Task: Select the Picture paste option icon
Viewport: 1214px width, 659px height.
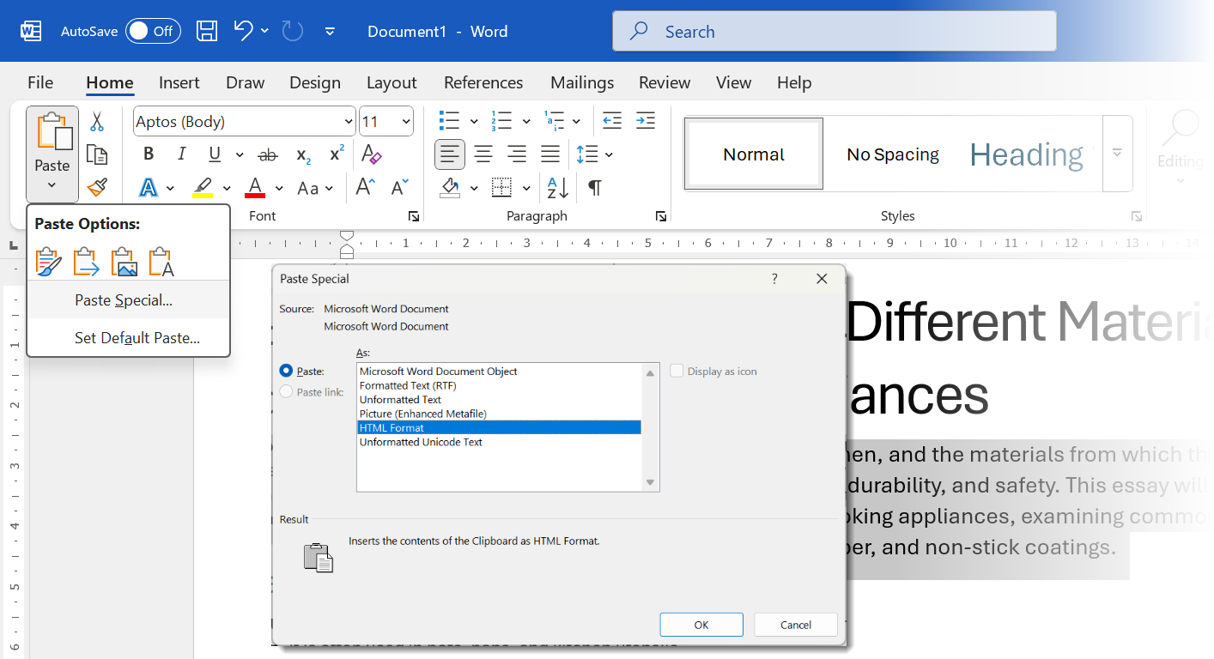Action: pos(124,261)
